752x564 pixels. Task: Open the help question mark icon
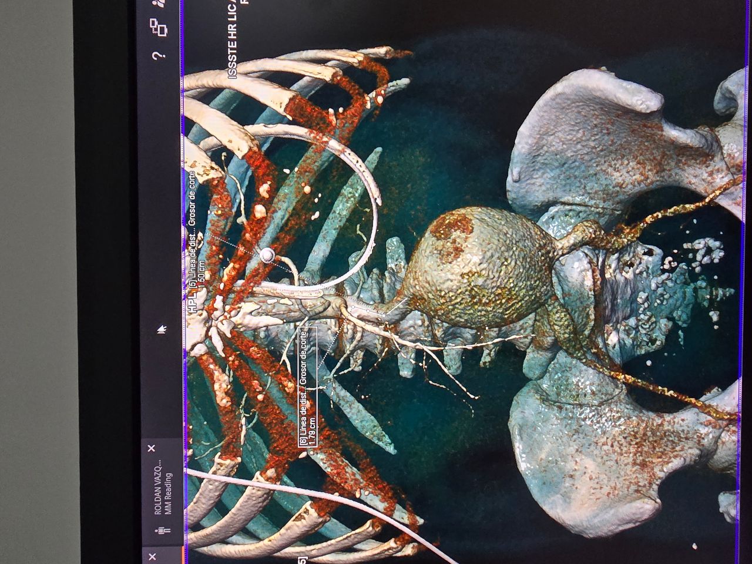(158, 56)
